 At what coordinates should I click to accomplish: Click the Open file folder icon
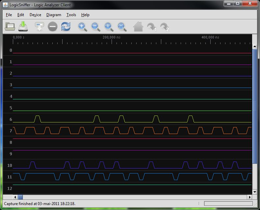pyautogui.click(x=10, y=26)
